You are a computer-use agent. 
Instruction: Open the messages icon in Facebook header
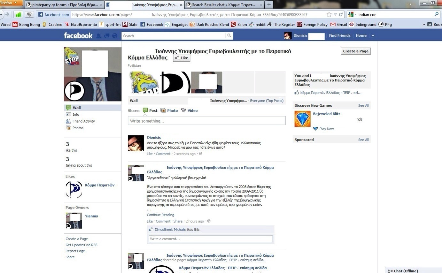coord(107,36)
